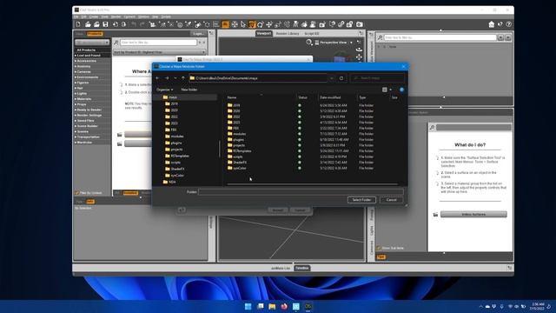
Task: Click the viewport draw style sphere icon
Action: point(309,43)
